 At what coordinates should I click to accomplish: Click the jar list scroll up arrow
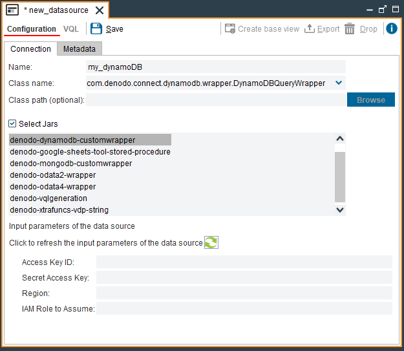[x=340, y=138]
